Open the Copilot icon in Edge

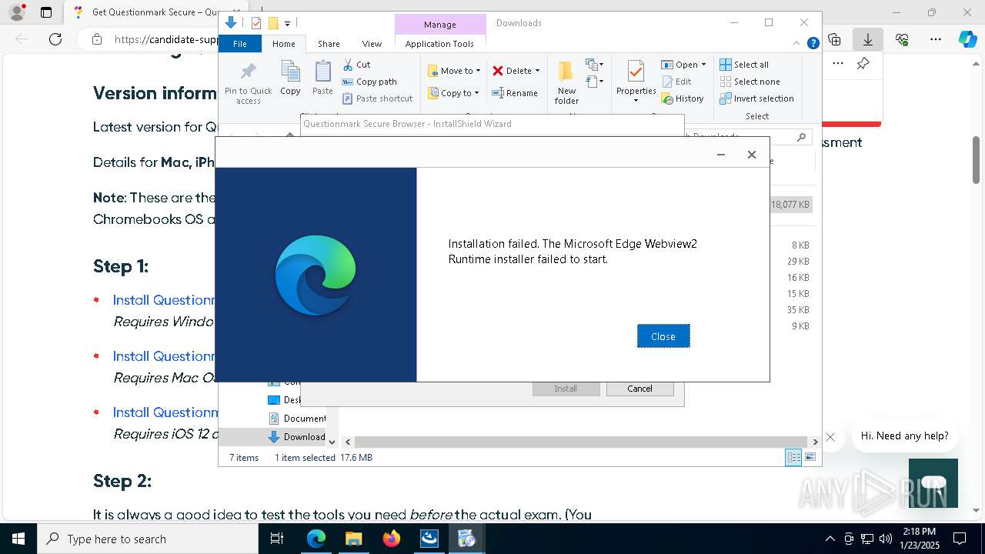pos(968,39)
